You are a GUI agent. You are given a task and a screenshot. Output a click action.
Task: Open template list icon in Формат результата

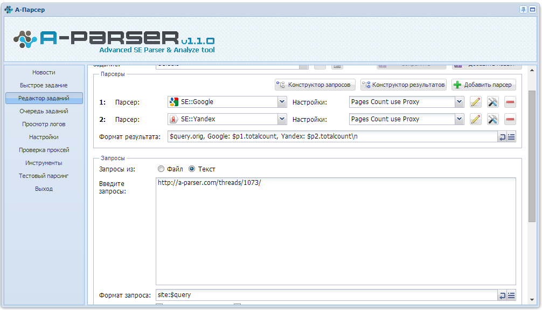511,137
